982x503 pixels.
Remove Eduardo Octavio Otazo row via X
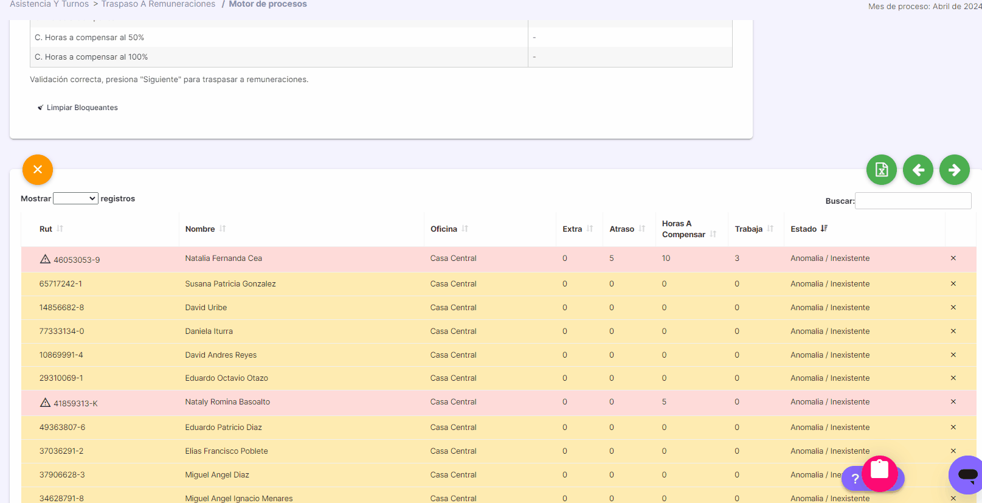point(953,378)
